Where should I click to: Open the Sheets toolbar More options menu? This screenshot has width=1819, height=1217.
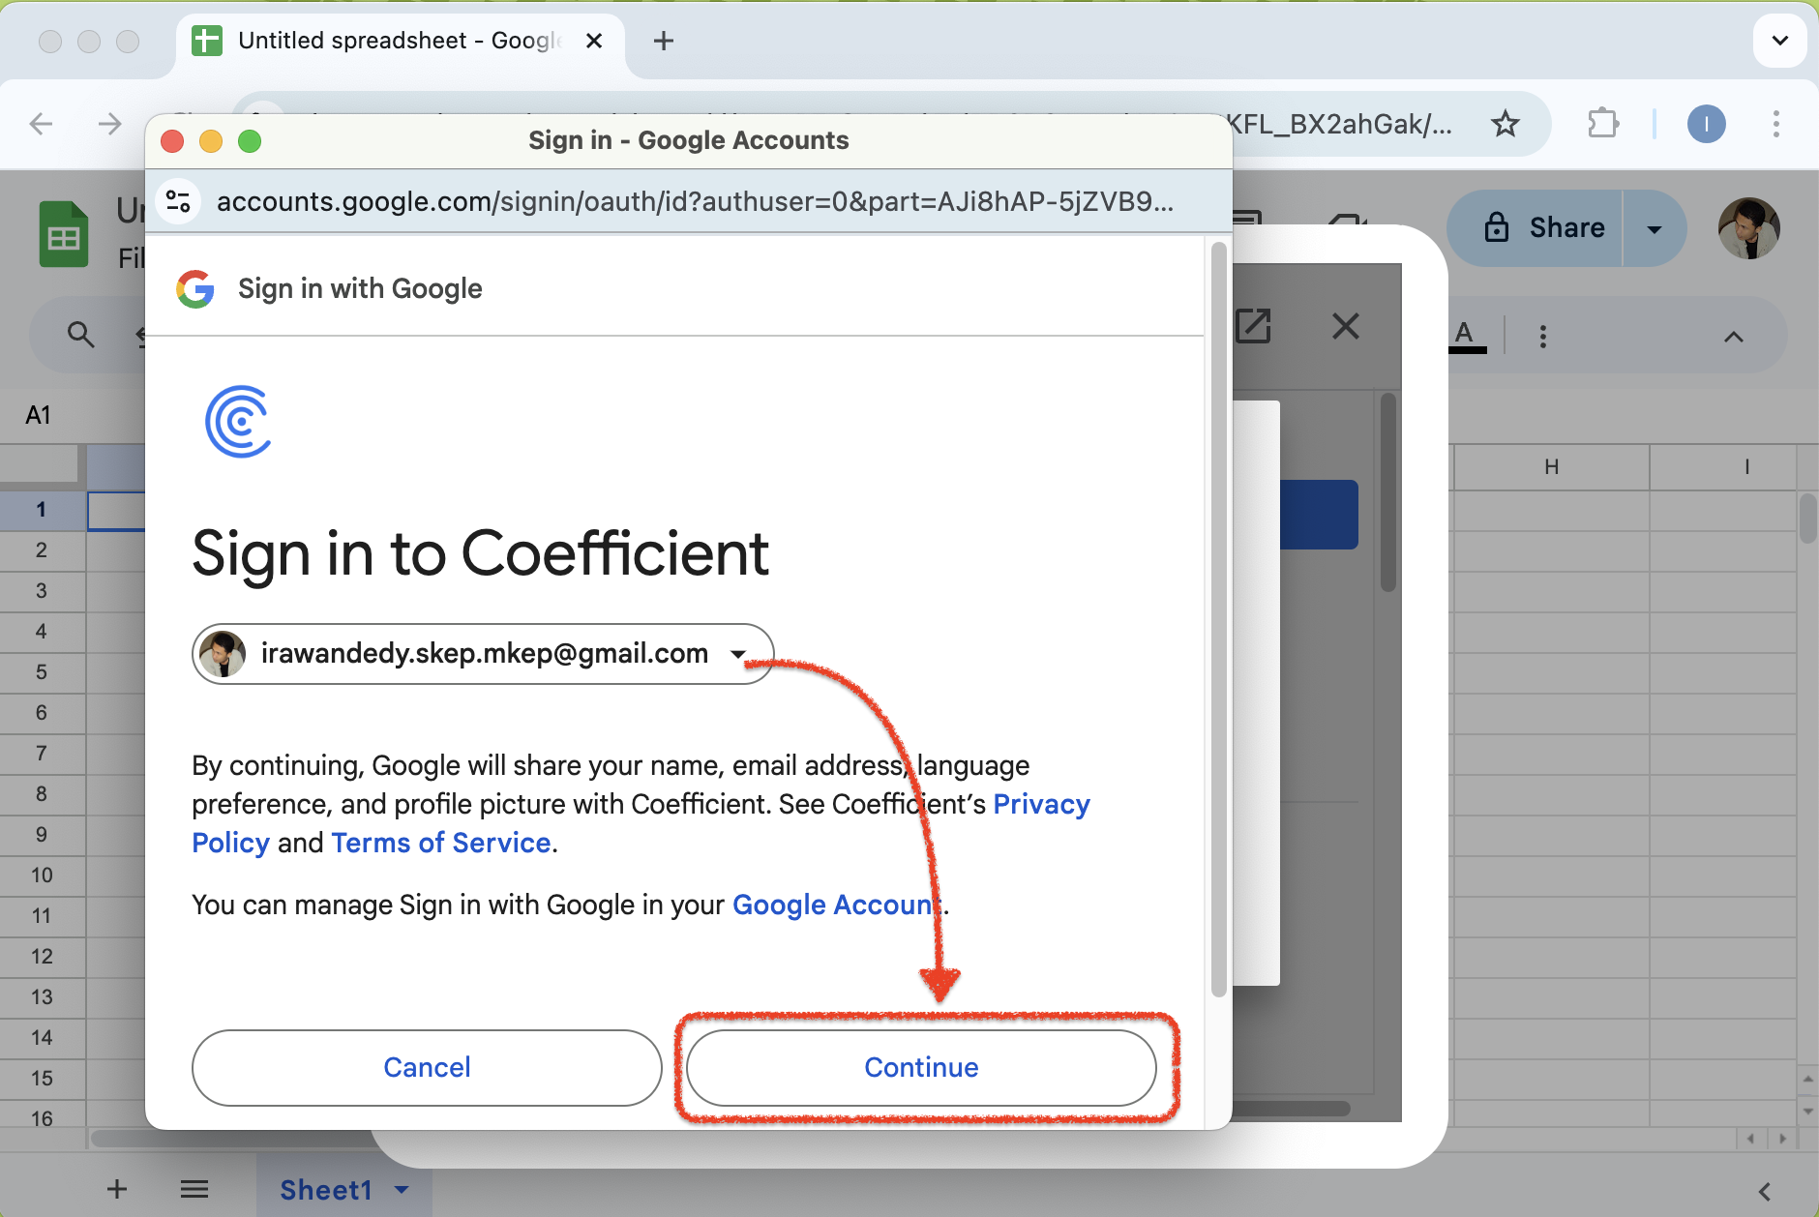(x=1543, y=336)
